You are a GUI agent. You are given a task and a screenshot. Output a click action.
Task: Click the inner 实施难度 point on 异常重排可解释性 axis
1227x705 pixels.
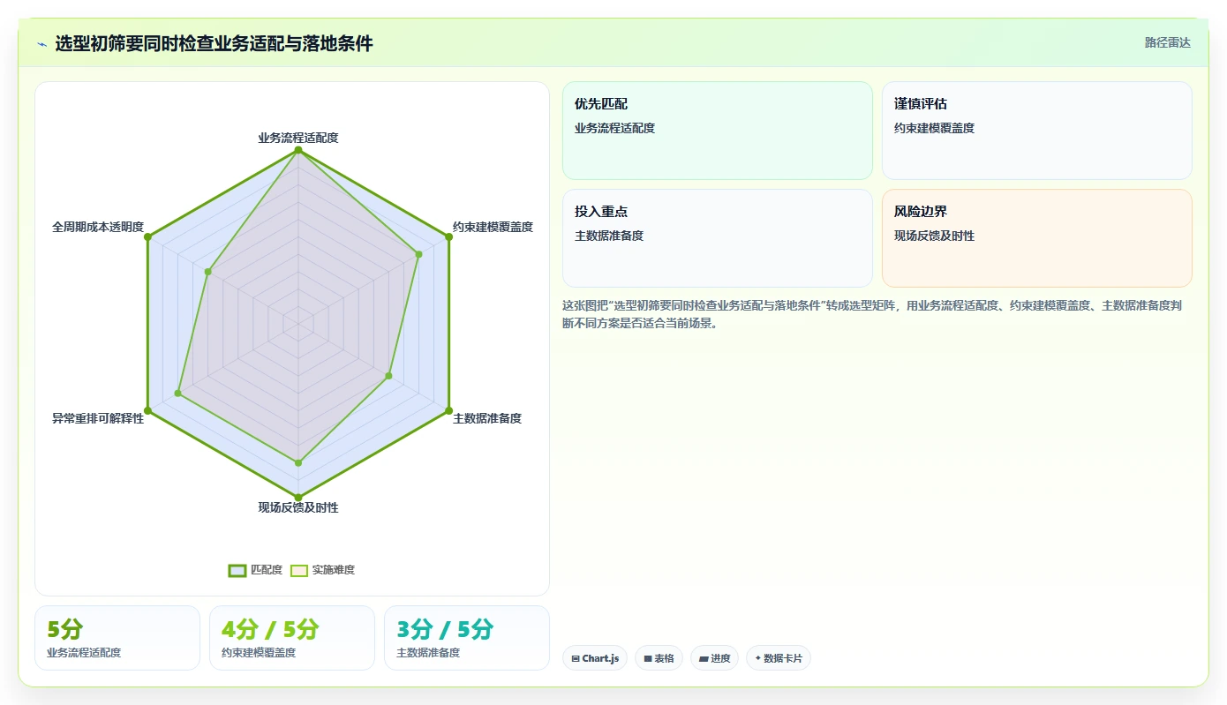(x=177, y=393)
